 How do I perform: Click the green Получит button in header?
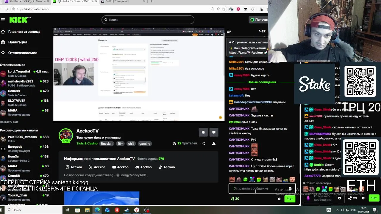click(259, 20)
